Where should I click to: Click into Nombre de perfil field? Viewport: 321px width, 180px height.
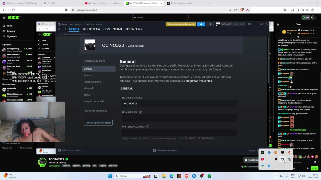point(180,103)
